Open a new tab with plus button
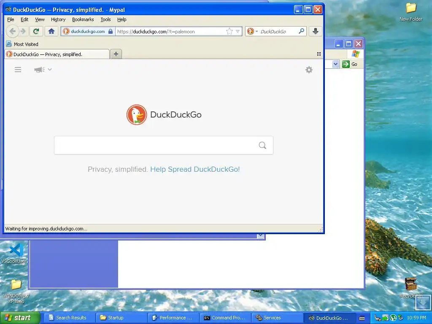The height and width of the screenshot is (324, 432). point(116,54)
